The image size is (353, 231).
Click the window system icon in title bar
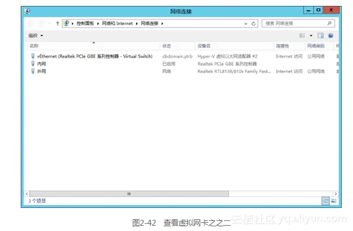click(x=27, y=11)
